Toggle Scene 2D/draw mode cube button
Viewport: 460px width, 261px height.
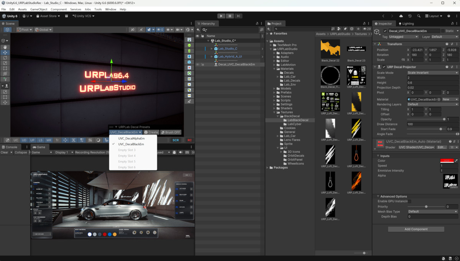click(8, 29)
